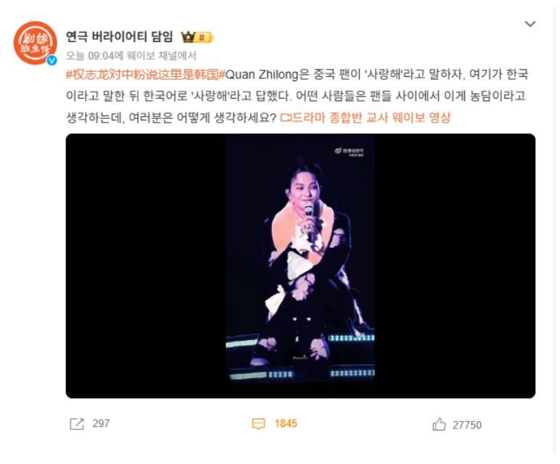Click the Weibo watermark in the video
Screen dimensions: 560x464
tap(349, 152)
